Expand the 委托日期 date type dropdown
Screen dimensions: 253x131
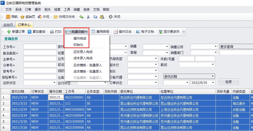coord(213,77)
